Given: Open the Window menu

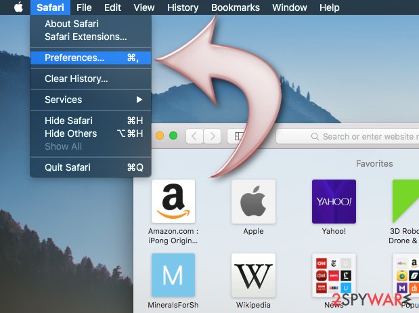Looking at the screenshot, I should (290, 7).
